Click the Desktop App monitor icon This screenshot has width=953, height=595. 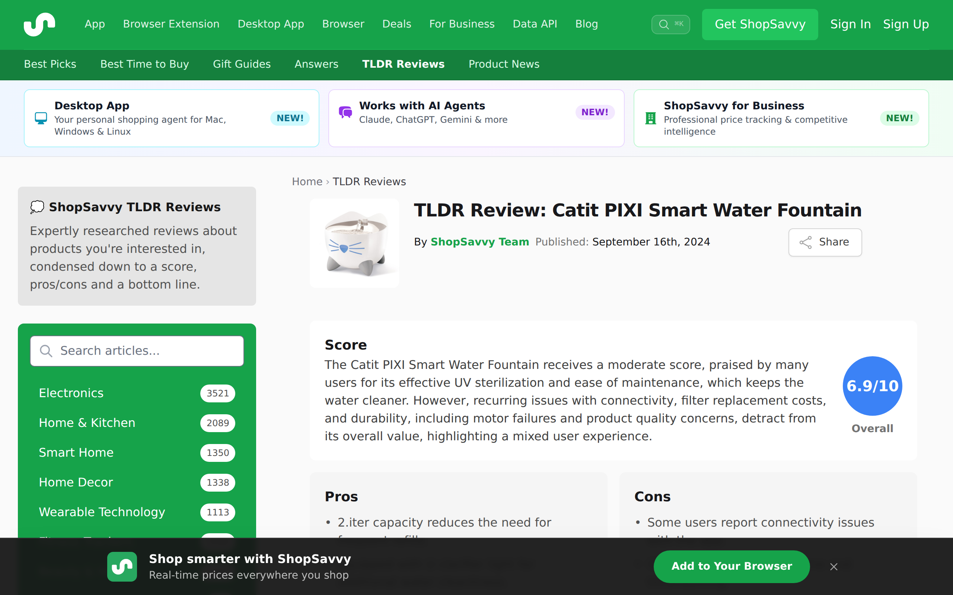41,118
